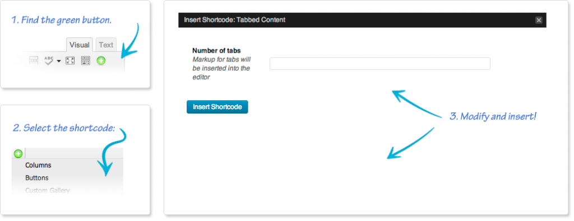Click the empty shortcode dropdown header bar
Viewport: 574px width, 221px height.
[74, 153]
